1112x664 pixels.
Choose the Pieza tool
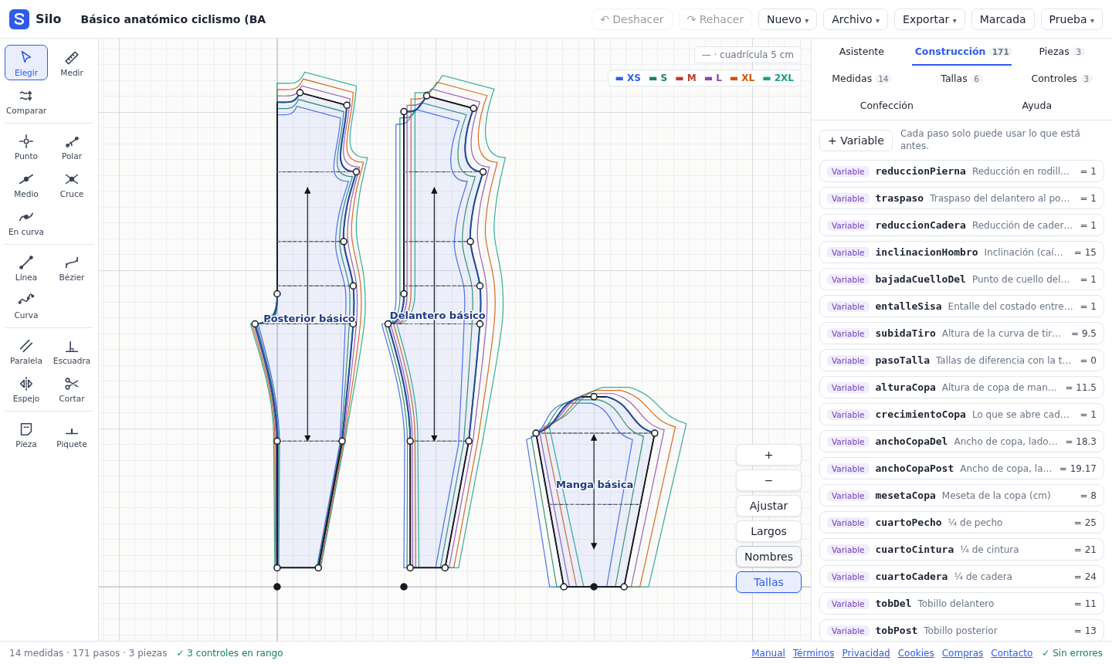tap(26, 434)
